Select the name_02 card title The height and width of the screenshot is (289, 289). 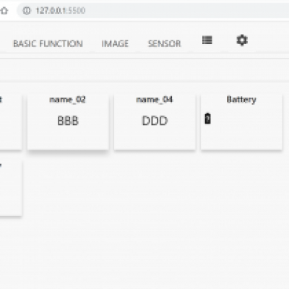point(68,100)
